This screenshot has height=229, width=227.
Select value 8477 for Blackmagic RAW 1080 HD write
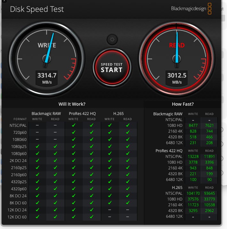pyautogui.click(x=193, y=126)
